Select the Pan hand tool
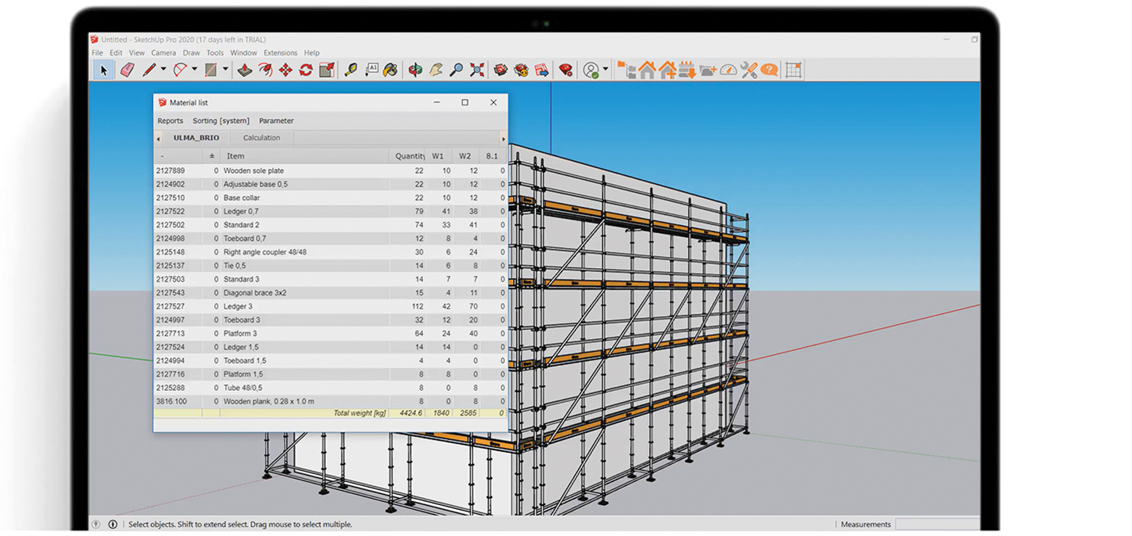1132x536 pixels. [x=436, y=71]
